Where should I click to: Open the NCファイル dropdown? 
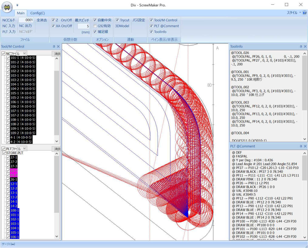click(x=25, y=54)
